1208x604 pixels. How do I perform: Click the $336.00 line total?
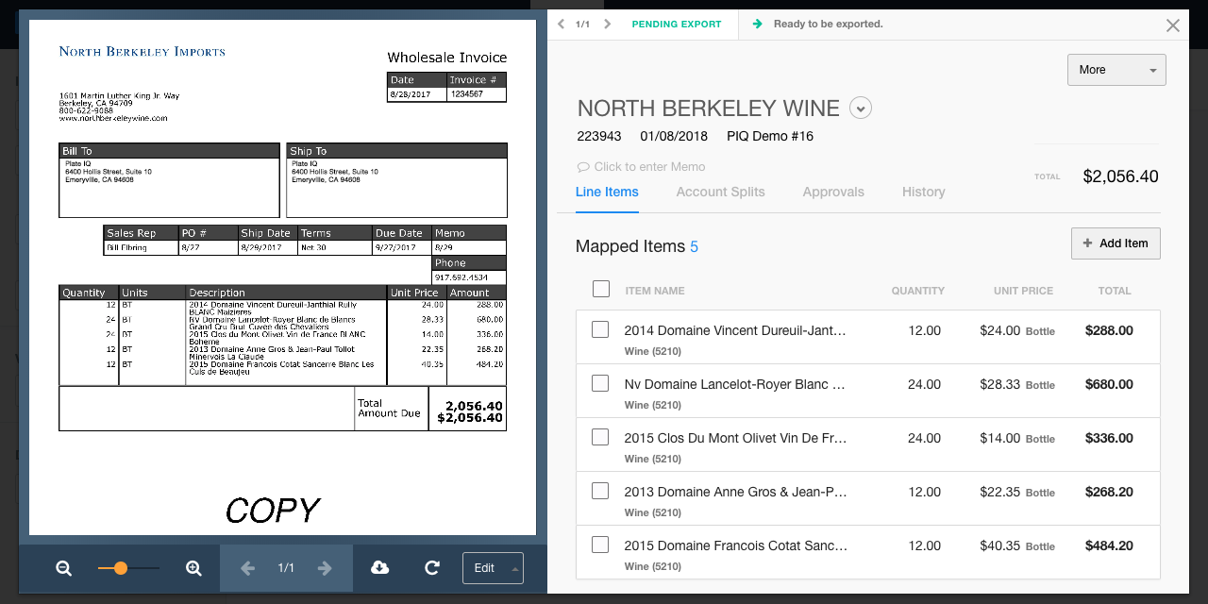tap(1109, 438)
